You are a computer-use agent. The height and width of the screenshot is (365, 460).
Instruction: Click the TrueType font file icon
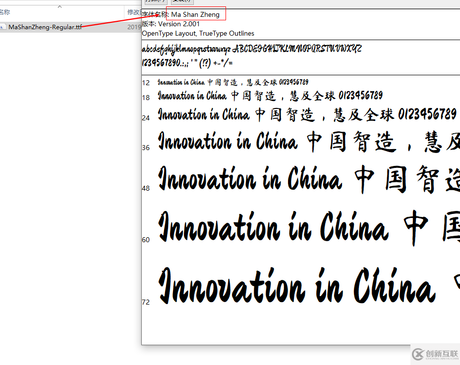pyautogui.click(x=4, y=27)
